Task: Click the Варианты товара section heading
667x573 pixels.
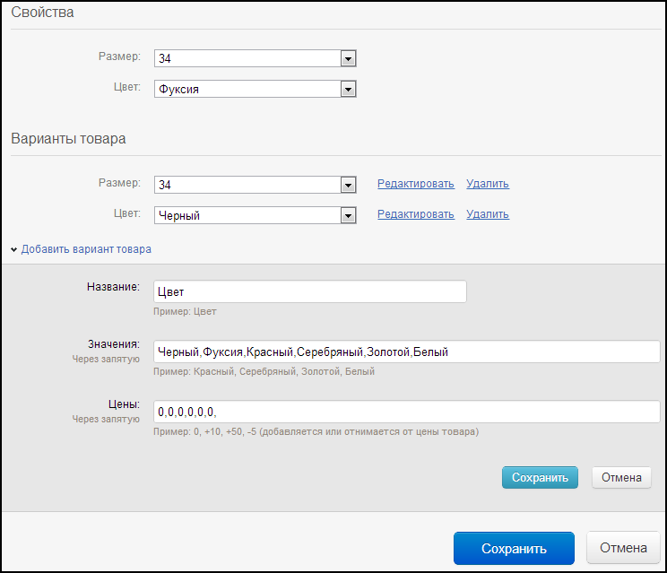Action: (68, 139)
